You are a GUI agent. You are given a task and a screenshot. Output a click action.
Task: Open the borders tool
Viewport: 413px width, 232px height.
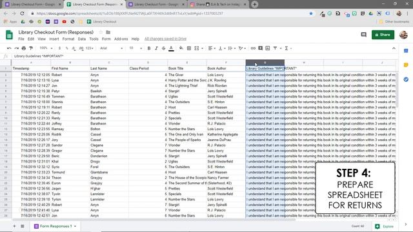189,48
